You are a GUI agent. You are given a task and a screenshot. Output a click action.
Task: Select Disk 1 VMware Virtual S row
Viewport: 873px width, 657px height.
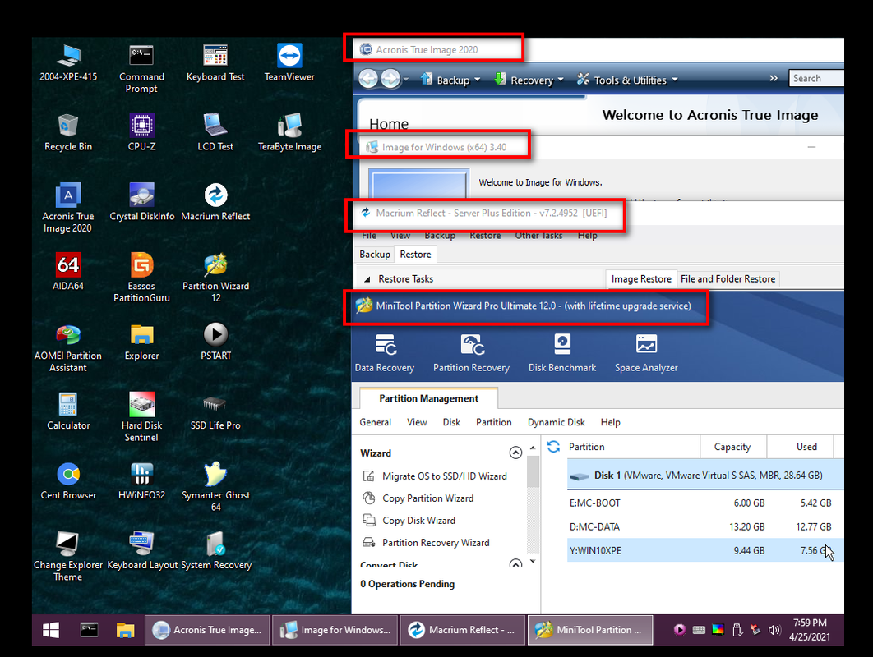pos(705,475)
